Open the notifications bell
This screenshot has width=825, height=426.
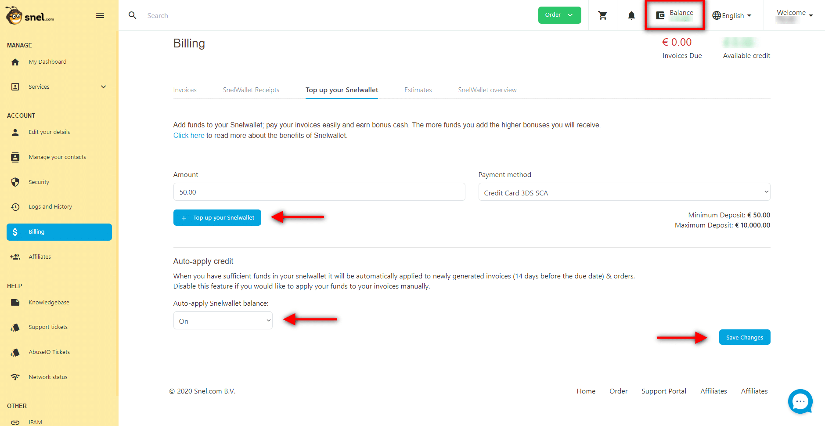(x=631, y=15)
